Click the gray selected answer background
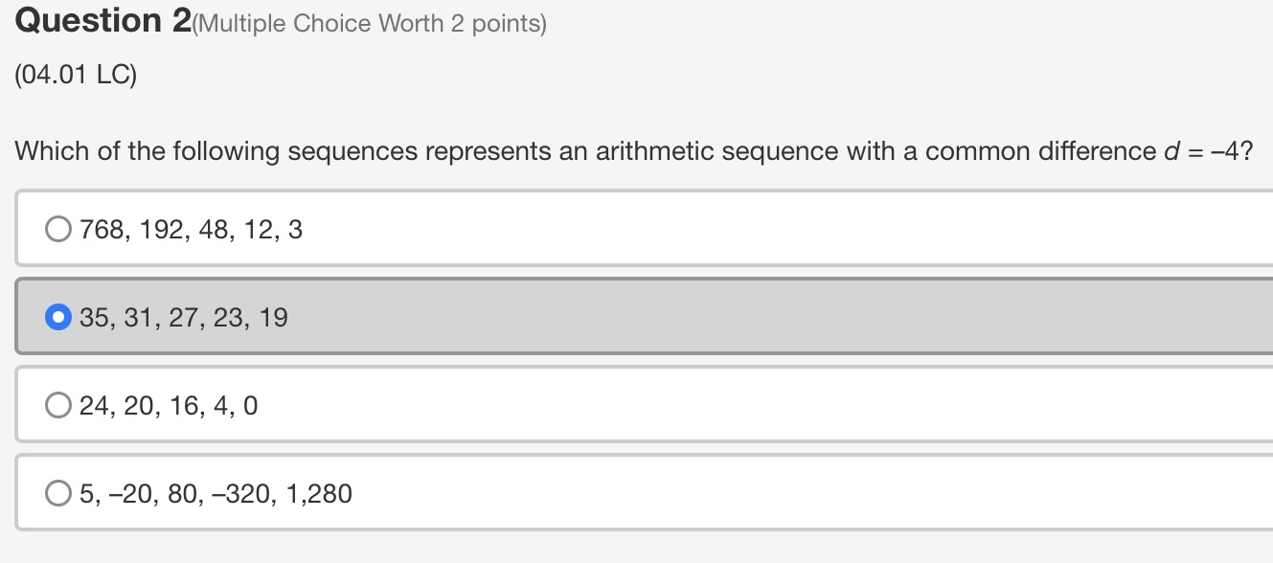The height and width of the screenshot is (563, 1273). [671, 316]
